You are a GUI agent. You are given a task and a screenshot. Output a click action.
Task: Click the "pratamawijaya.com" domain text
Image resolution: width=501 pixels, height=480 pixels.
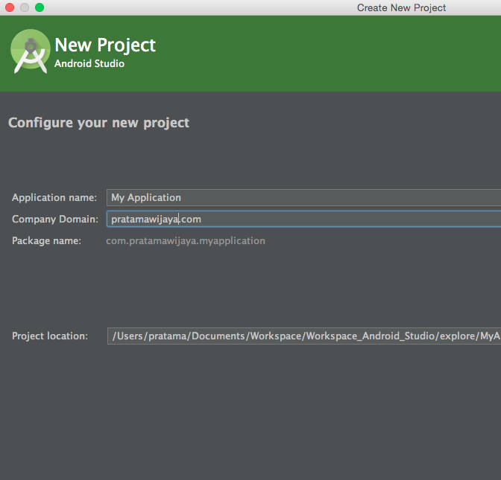155,219
